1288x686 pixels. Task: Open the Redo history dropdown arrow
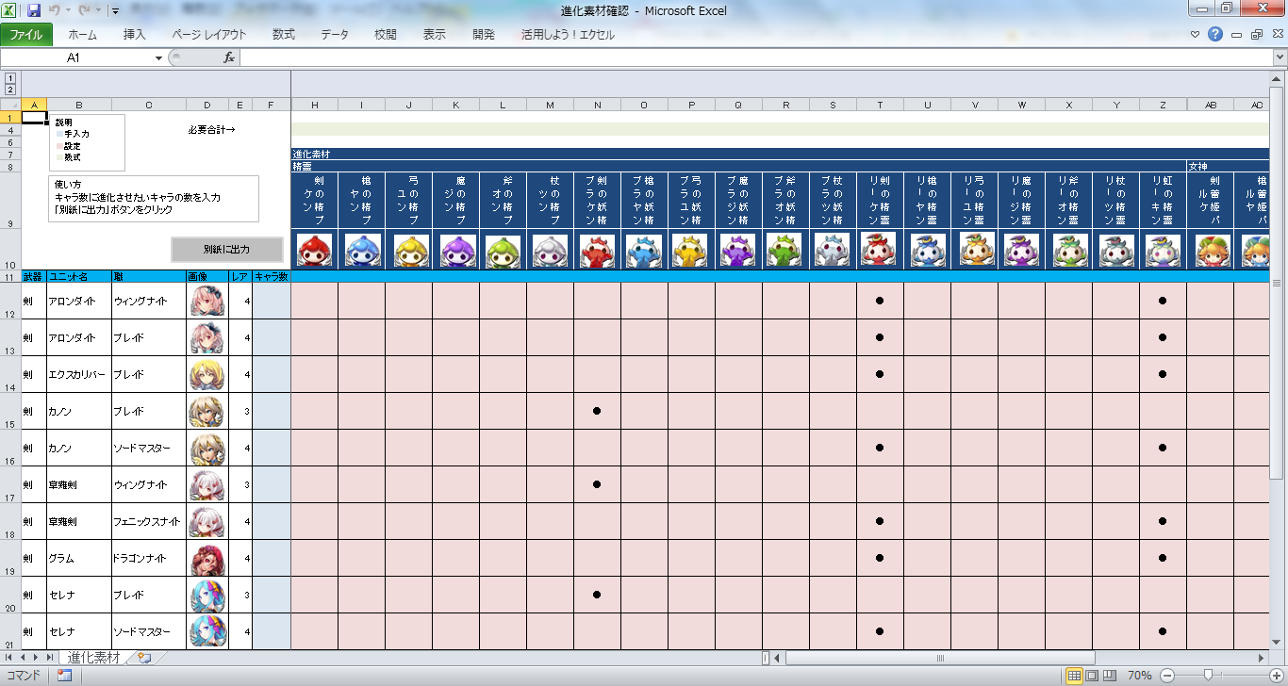(x=99, y=11)
